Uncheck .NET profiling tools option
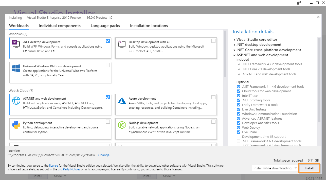326x180 pixels. pos(239,100)
